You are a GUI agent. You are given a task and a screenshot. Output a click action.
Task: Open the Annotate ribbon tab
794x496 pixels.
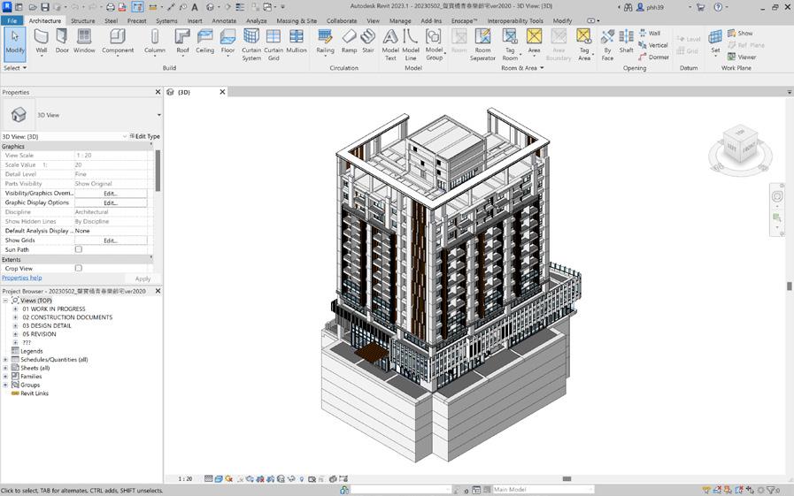coord(224,20)
